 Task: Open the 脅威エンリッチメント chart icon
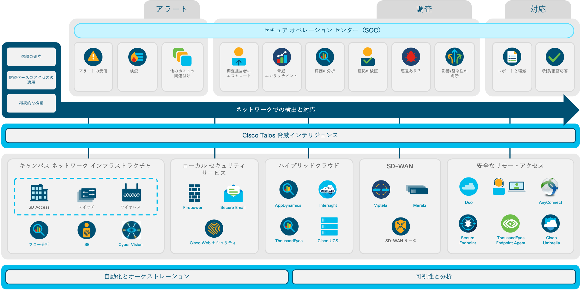pyautogui.click(x=282, y=57)
